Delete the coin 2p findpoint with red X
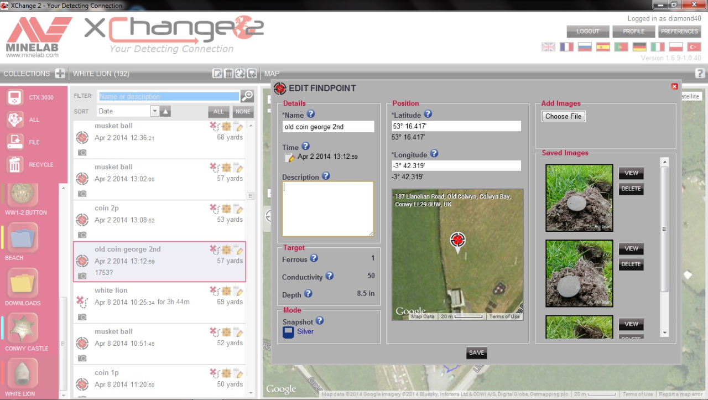Image resolution: width=708 pixels, height=400 pixels. [214, 209]
